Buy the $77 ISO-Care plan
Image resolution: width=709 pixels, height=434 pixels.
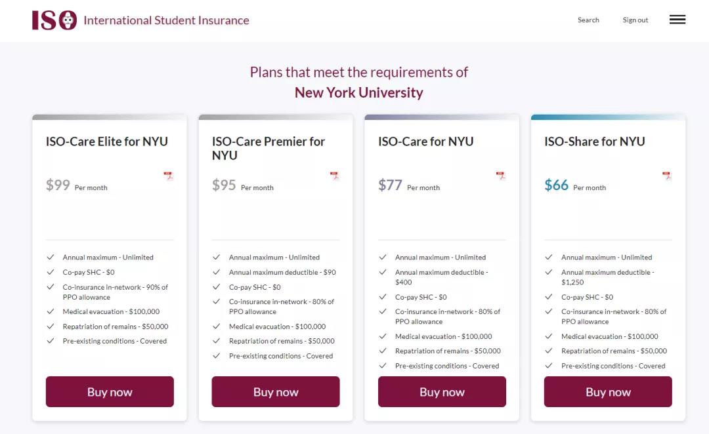tap(442, 391)
